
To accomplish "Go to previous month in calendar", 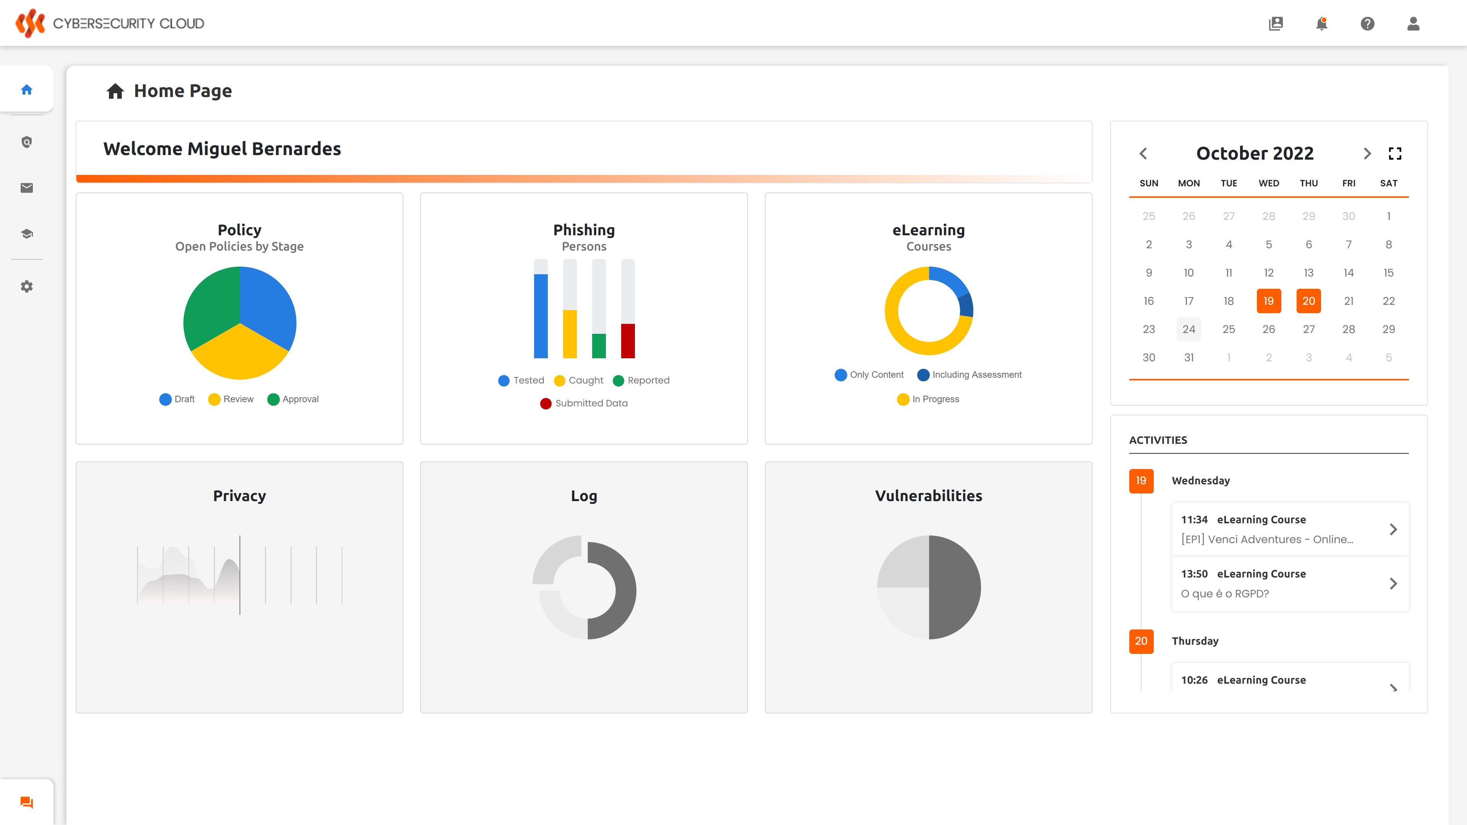I will click(x=1143, y=153).
